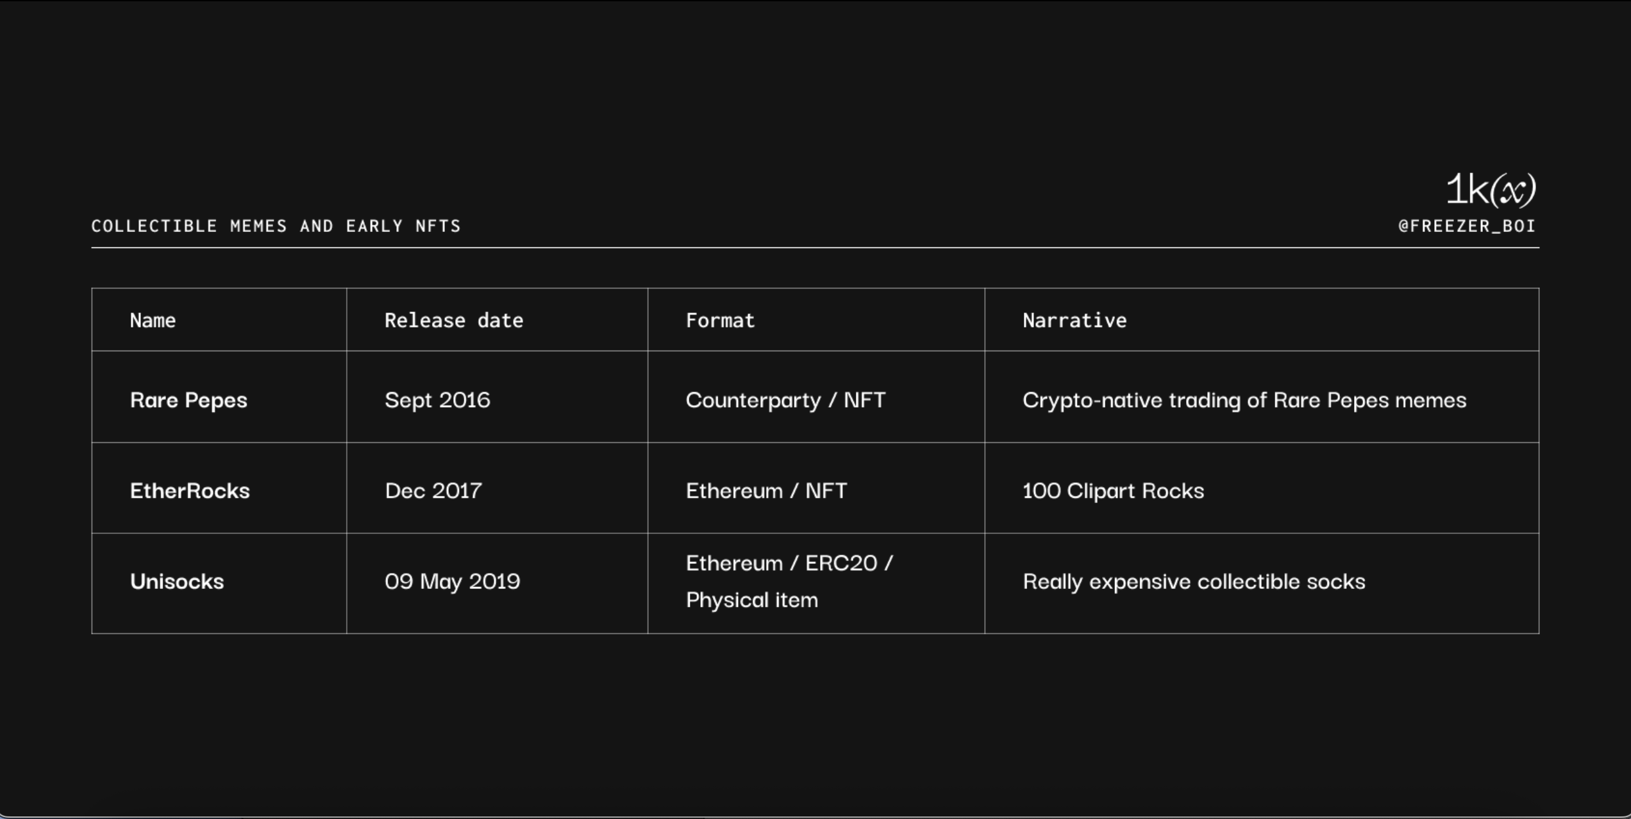Click the Crypto-native trading narrative text
The width and height of the screenshot is (1631, 819).
pos(1244,400)
